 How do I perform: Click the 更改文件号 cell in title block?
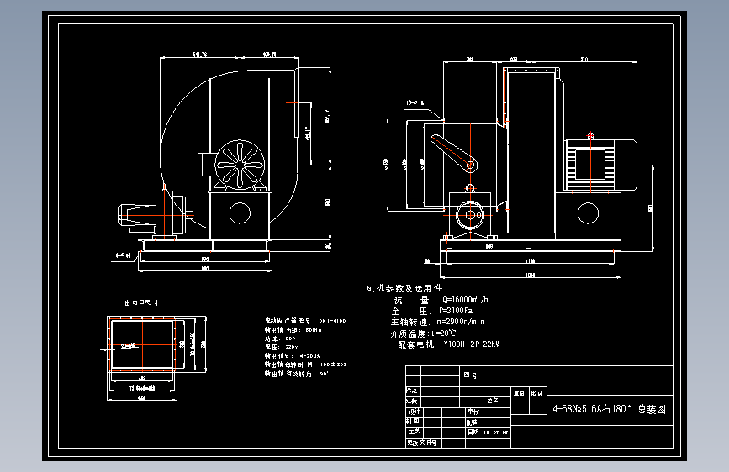pos(422,443)
